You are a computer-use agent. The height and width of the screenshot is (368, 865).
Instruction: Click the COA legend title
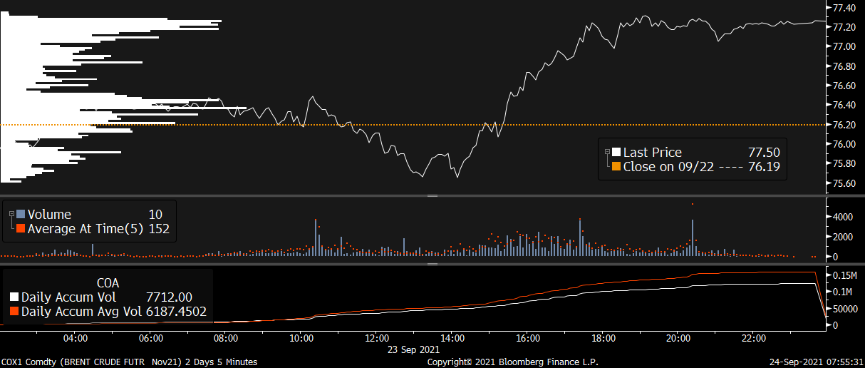pos(107,282)
